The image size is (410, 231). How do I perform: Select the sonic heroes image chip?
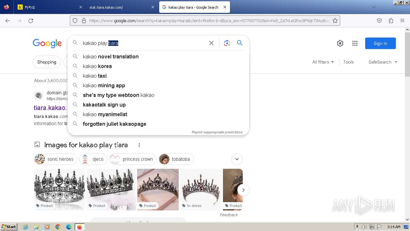click(x=55, y=159)
